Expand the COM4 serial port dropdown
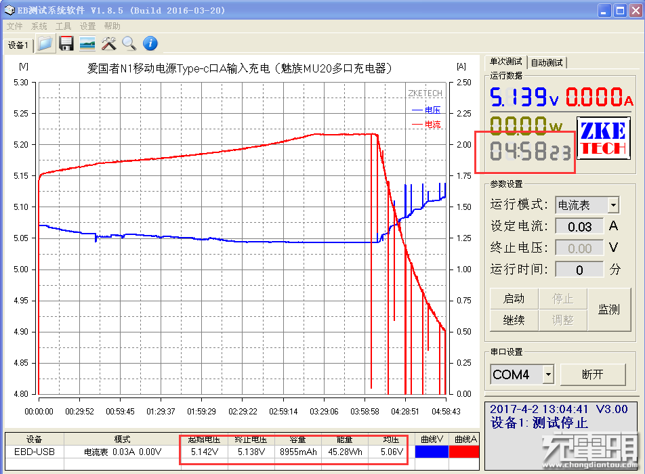 (548, 374)
